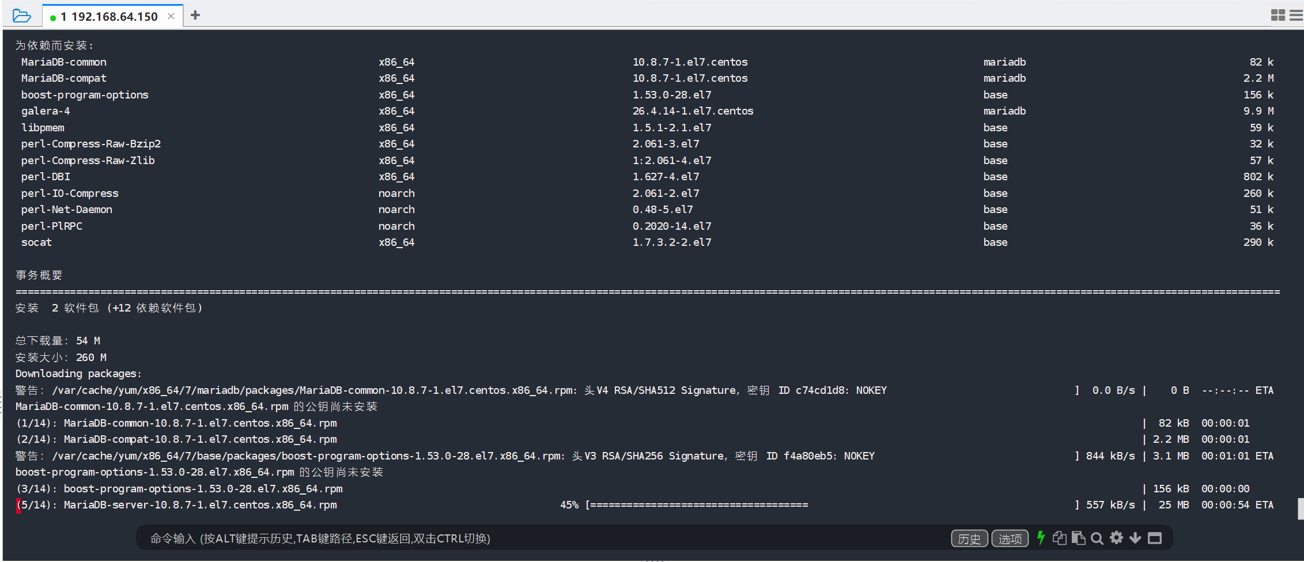Open the 选项 options button
This screenshot has width=1304, height=562.
(1010, 538)
